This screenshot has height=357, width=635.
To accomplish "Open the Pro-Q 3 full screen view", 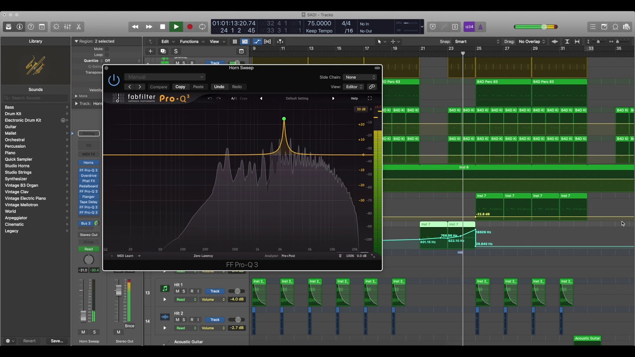I will click(x=370, y=98).
